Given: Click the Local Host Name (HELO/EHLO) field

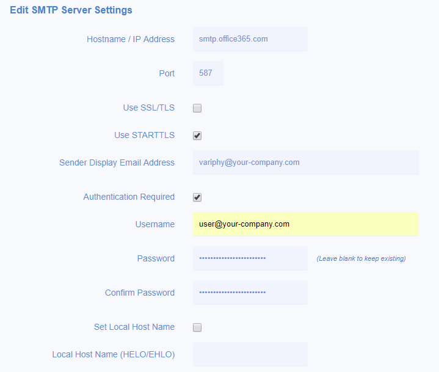Looking at the screenshot, I should coord(250,354).
